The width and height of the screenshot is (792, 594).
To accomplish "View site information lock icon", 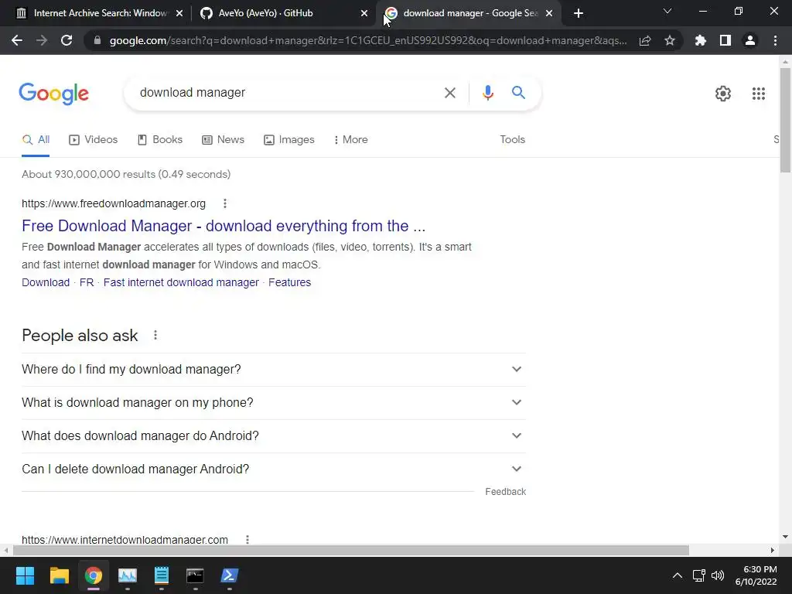I will click(x=97, y=40).
